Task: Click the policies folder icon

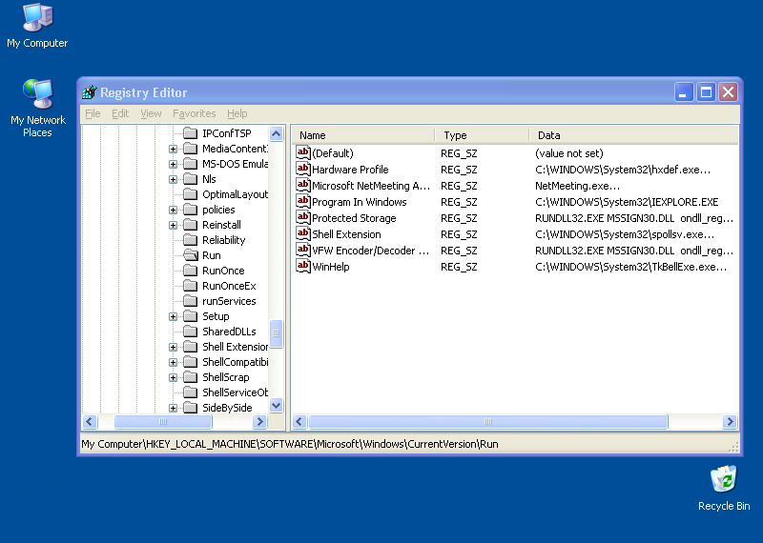Action: (190, 210)
